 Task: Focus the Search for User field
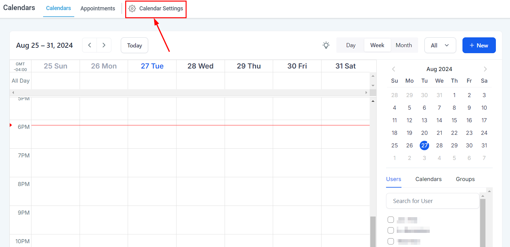click(432, 201)
